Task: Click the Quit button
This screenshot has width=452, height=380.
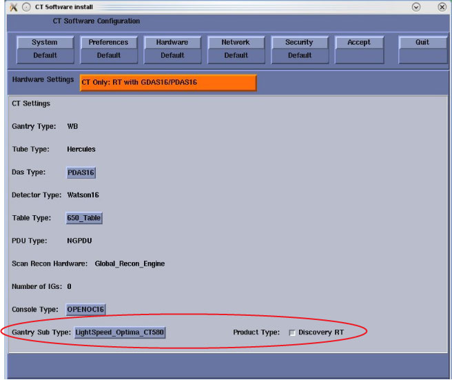Action: pyautogui.click(x=422, y=43)
